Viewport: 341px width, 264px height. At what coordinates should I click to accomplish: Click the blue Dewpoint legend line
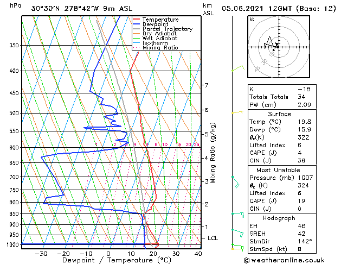tap(137, 24)
